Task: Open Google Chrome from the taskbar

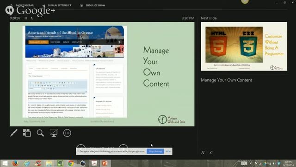Action: tap(71, 163)
